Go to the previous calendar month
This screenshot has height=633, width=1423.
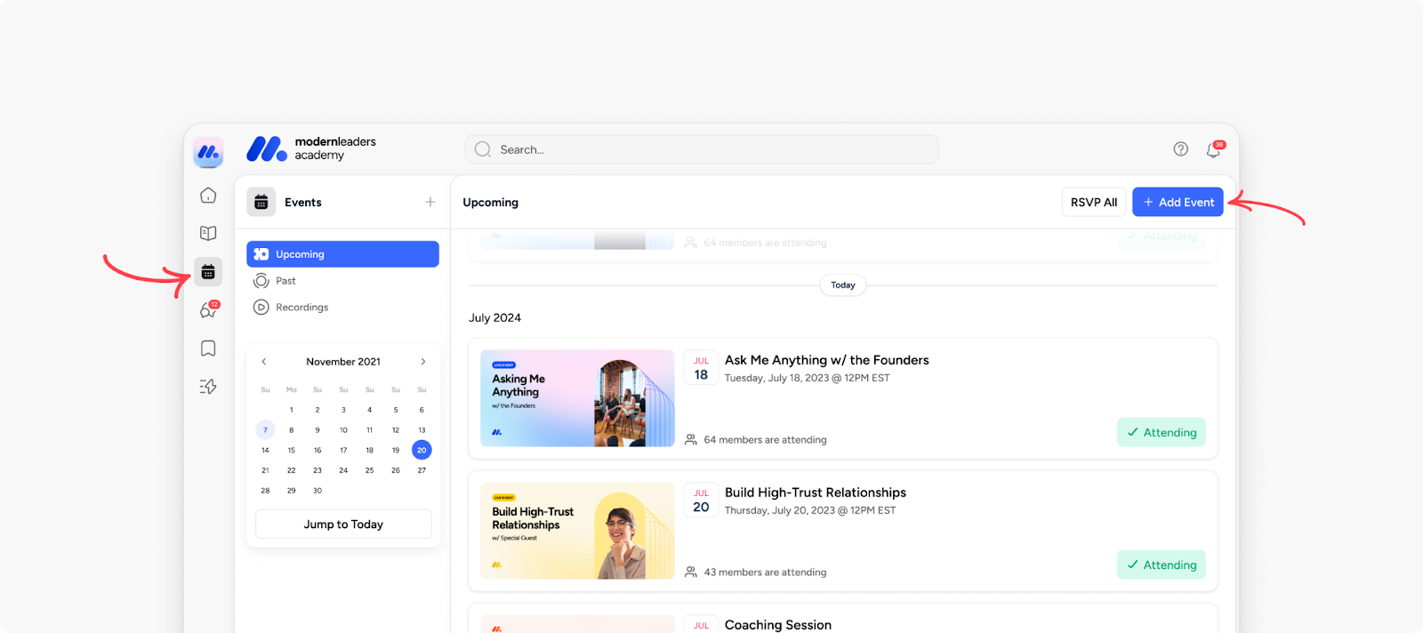pos(264,362)
